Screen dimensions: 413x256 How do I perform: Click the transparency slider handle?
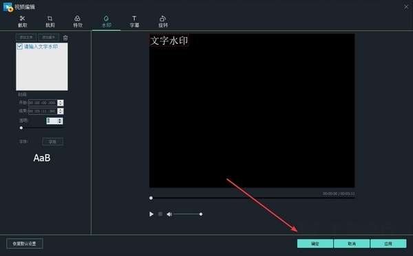(21, 128)
